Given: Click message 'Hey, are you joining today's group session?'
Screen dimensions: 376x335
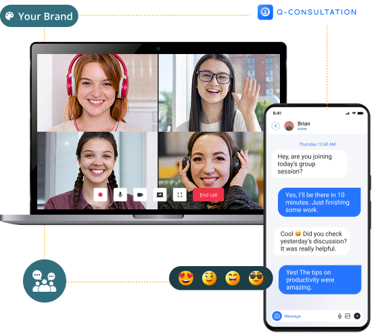Looking at the screenshot, I should coord(310,165).
